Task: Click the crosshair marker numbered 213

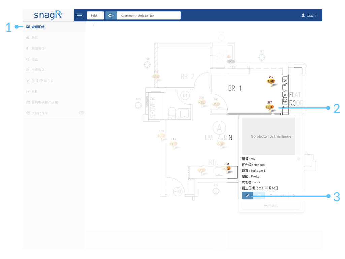Action: (x=216, y=191)
